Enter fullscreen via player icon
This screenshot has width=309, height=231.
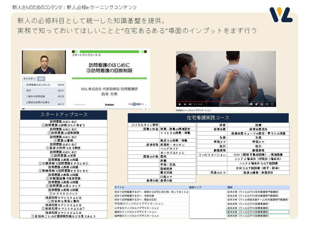coord(272,104)
